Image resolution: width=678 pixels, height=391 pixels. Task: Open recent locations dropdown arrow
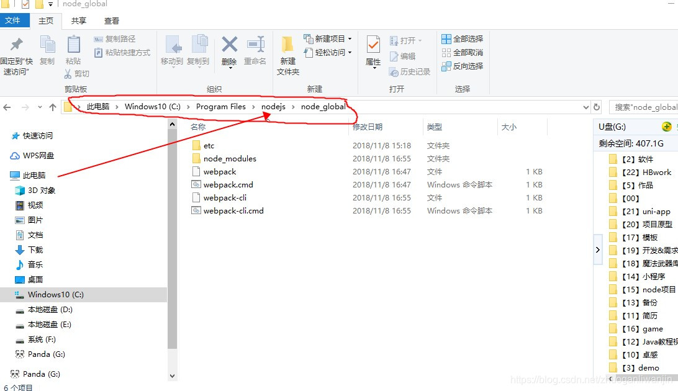pyautogui.click(x=40, y=107)
